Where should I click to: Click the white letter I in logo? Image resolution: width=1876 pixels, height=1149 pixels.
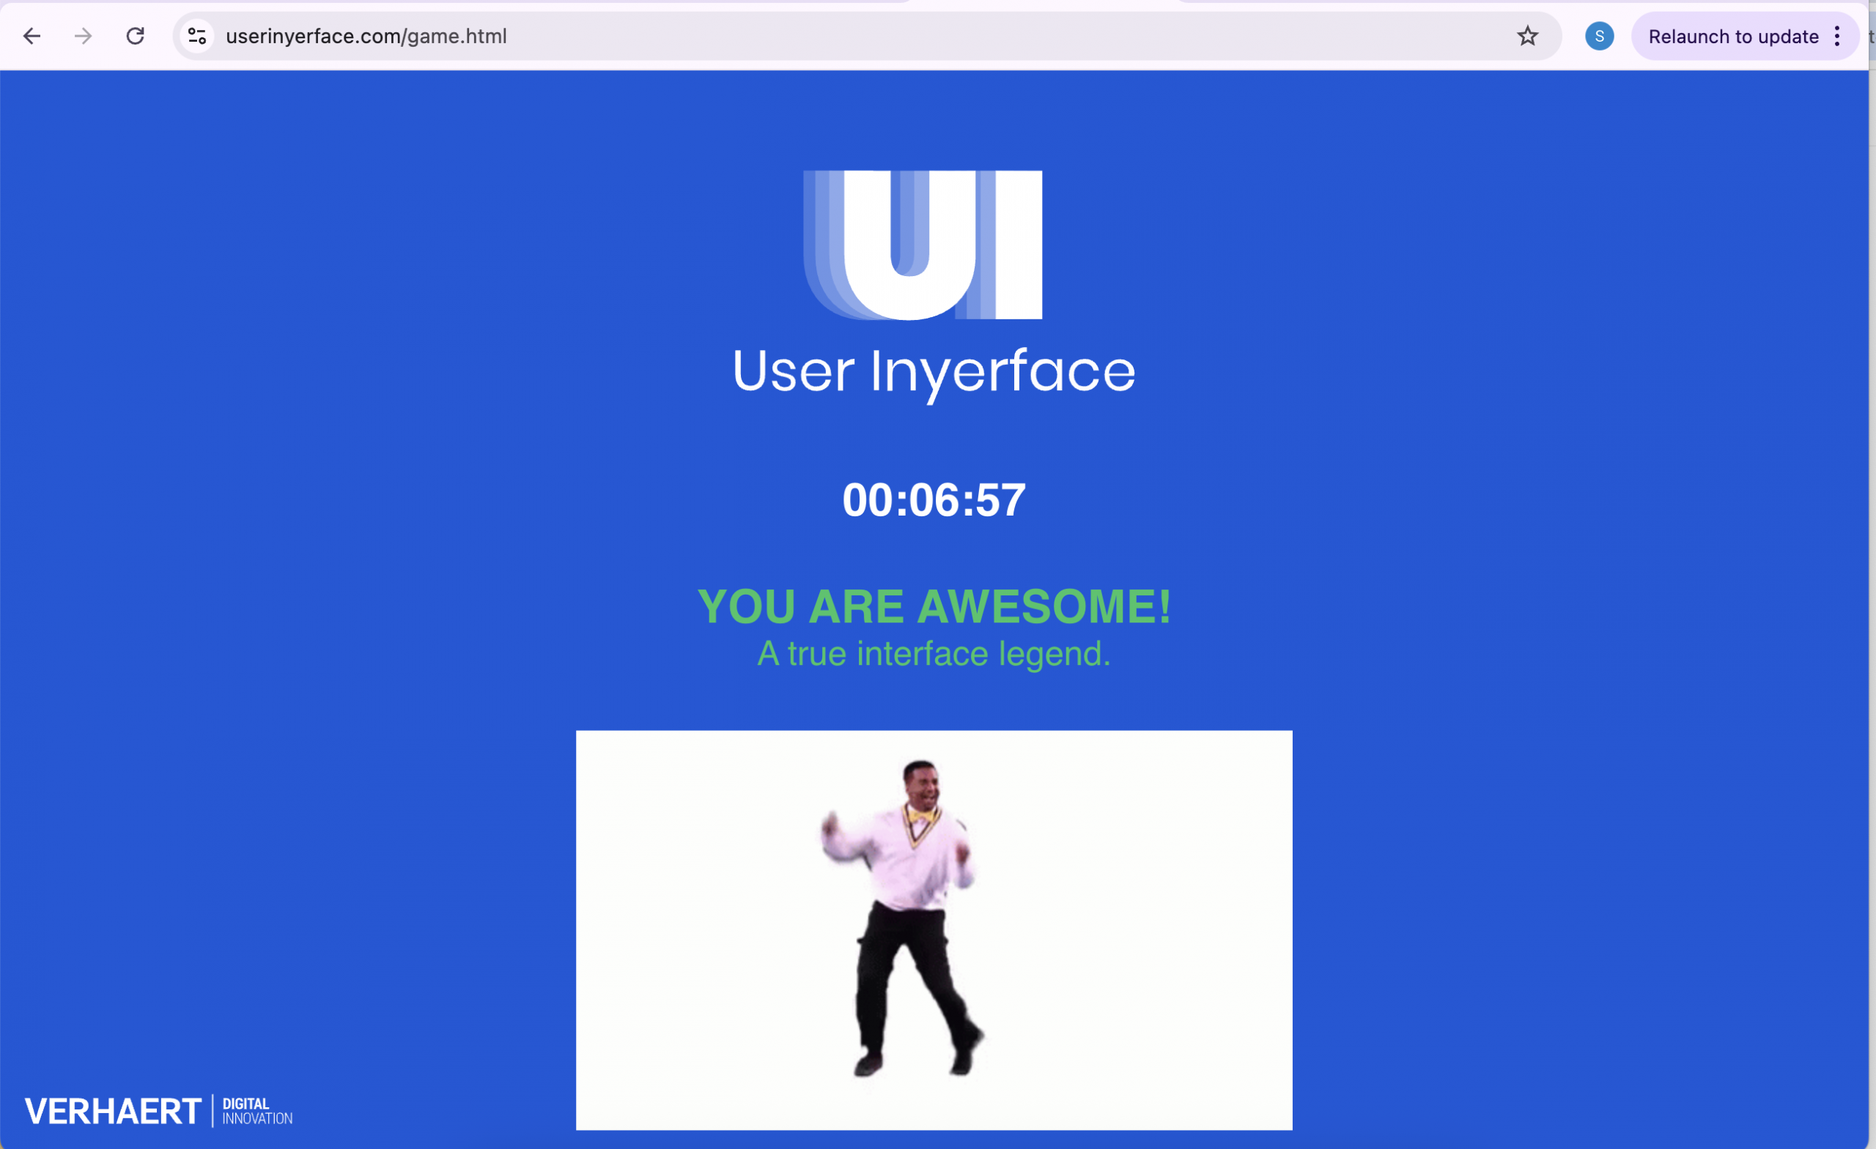pos(1019,245)
